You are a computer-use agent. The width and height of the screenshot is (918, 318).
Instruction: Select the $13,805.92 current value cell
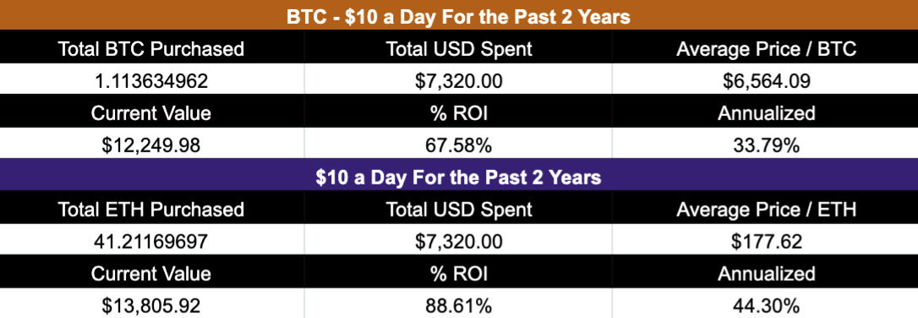coord(151,304)
